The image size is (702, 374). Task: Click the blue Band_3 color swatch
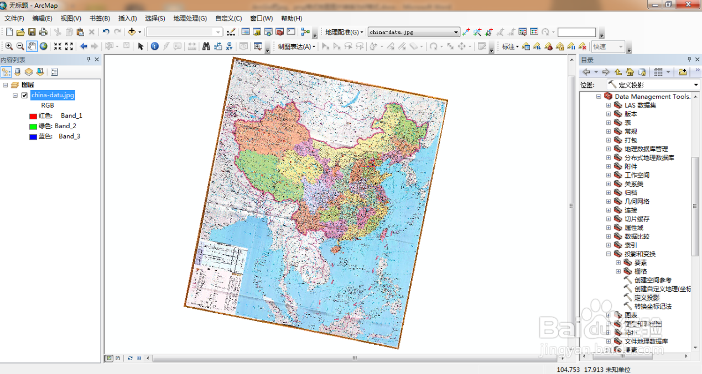coord(33,136)
